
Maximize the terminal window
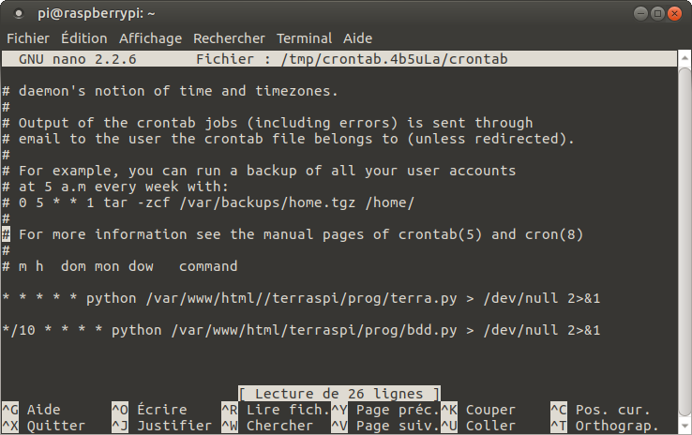(656, 13)
